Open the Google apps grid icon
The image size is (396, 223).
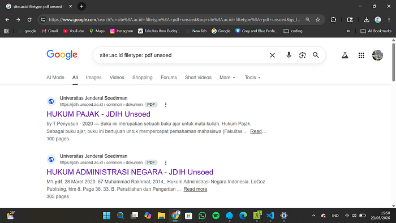pos(361,55)
